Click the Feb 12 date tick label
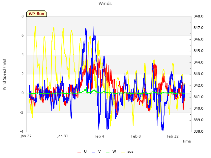This screenshot has height=158, width=211. (173, 136)
